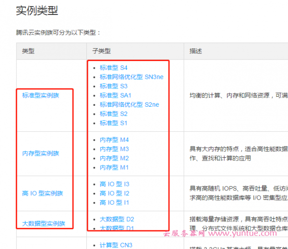Open the 标准型 S4 subtype link

pyautogui.click(x=113, y=68)
